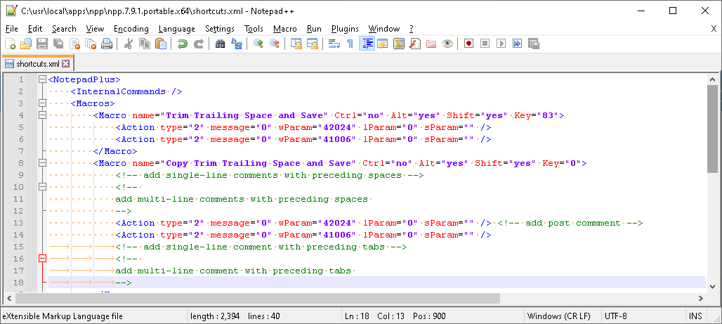Click Run Macro Multiple Times icon
This screenshot has height=324, width=722.
point(518,44)
